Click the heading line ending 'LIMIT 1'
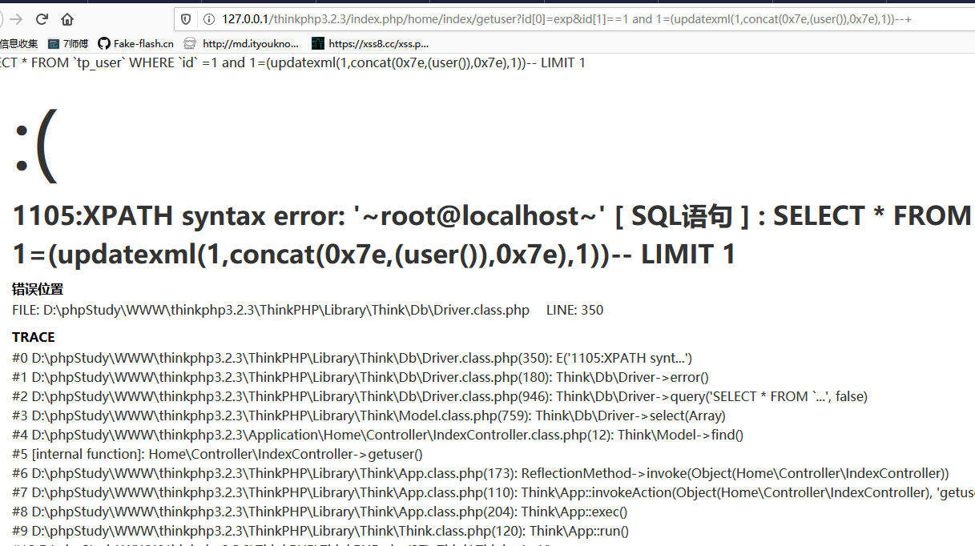 [x=374, y=255]
